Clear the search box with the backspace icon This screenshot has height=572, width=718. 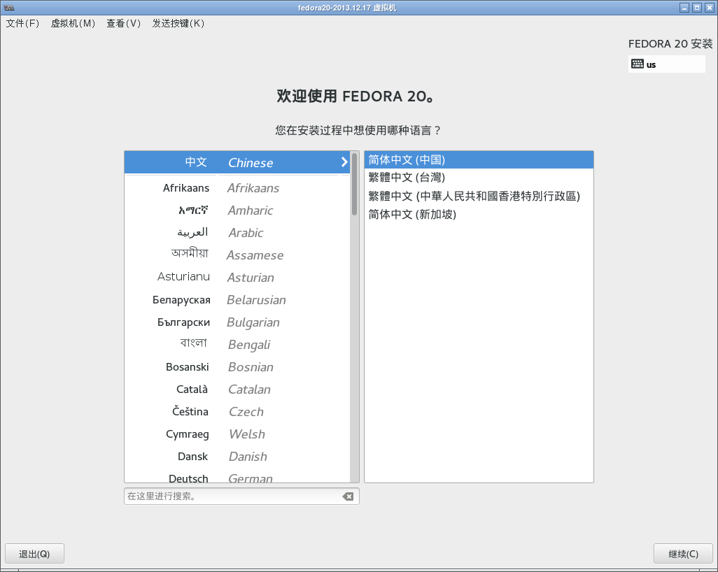348,496
